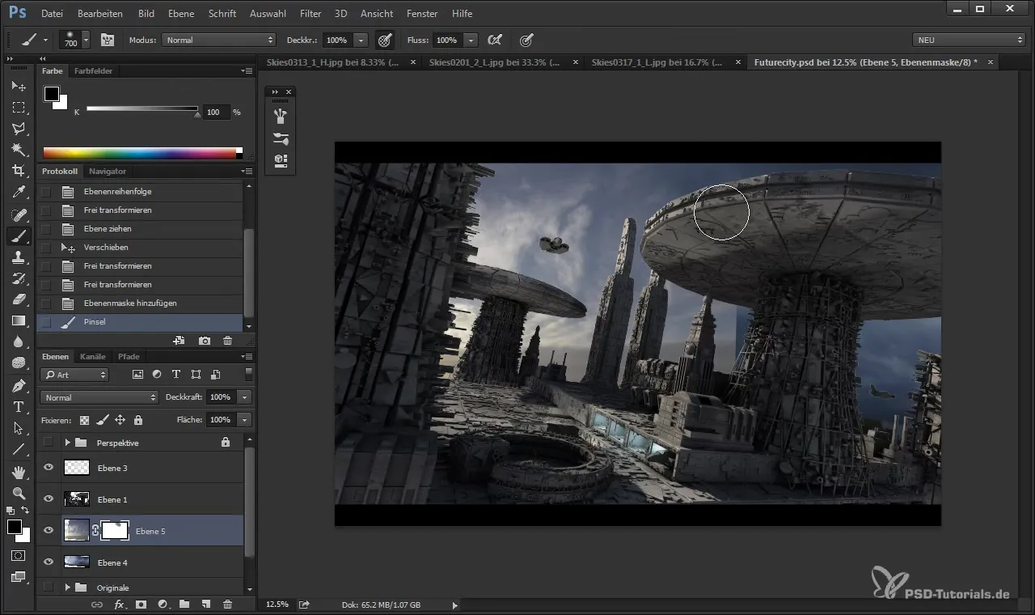Hide layer Ebene 3
The image size is (1035, 615).
point(48,468)
